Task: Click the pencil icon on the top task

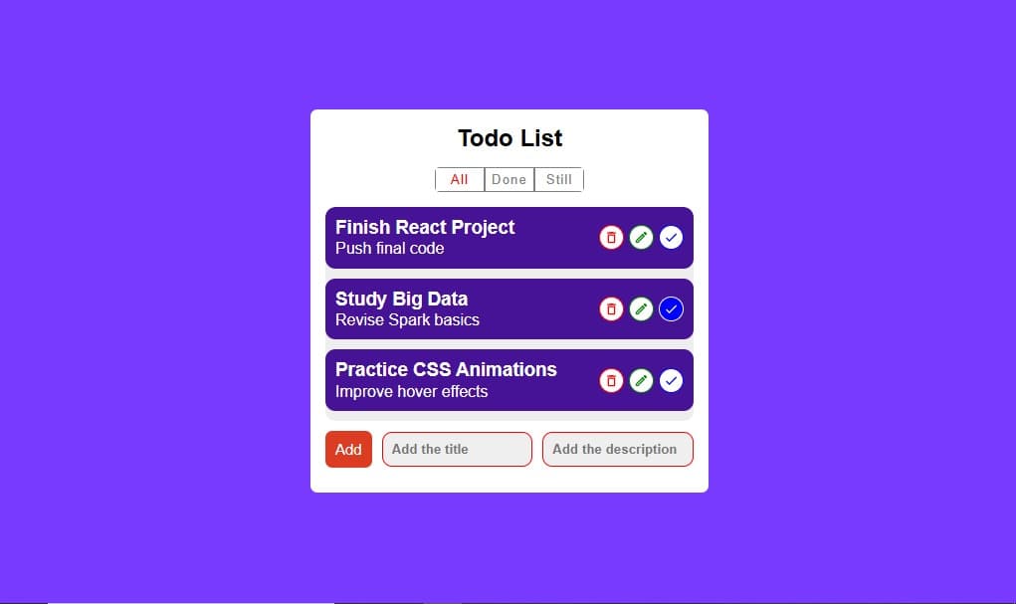Action: point(641,237)
